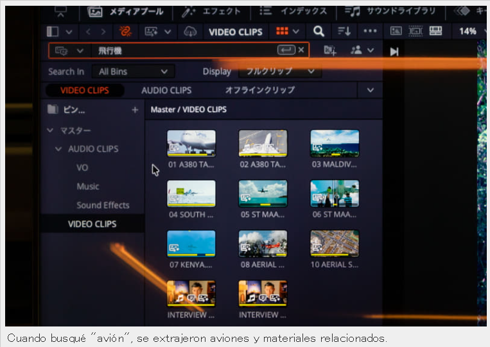Open the 14% zoom level control
490x347 pixels.
pyautogui.click(x=468, y=31)
